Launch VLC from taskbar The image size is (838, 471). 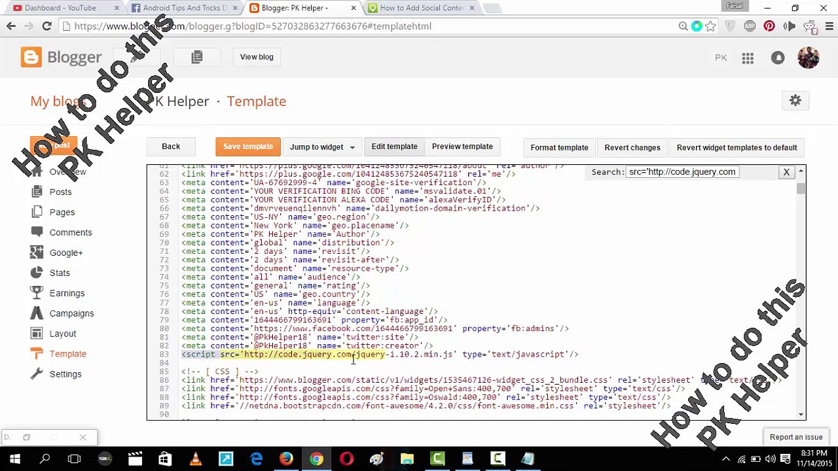coord(195,459)
